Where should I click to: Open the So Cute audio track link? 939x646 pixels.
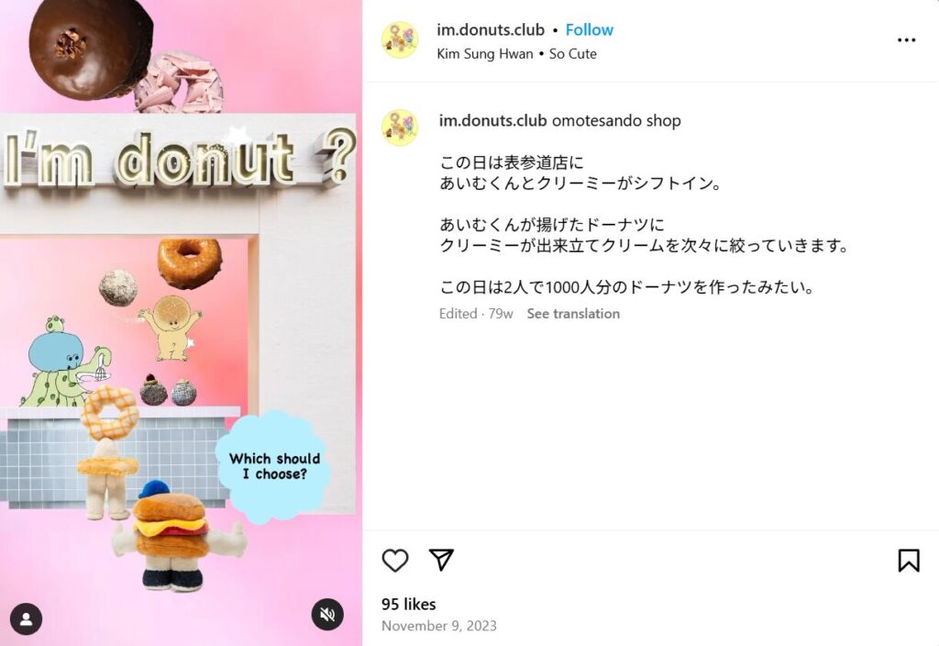click(573, 54)
